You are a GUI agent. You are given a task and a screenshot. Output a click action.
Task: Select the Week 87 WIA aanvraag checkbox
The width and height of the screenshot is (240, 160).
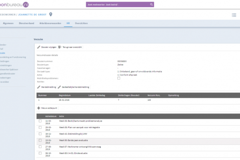pyautogui.click(x=40, y=147)
